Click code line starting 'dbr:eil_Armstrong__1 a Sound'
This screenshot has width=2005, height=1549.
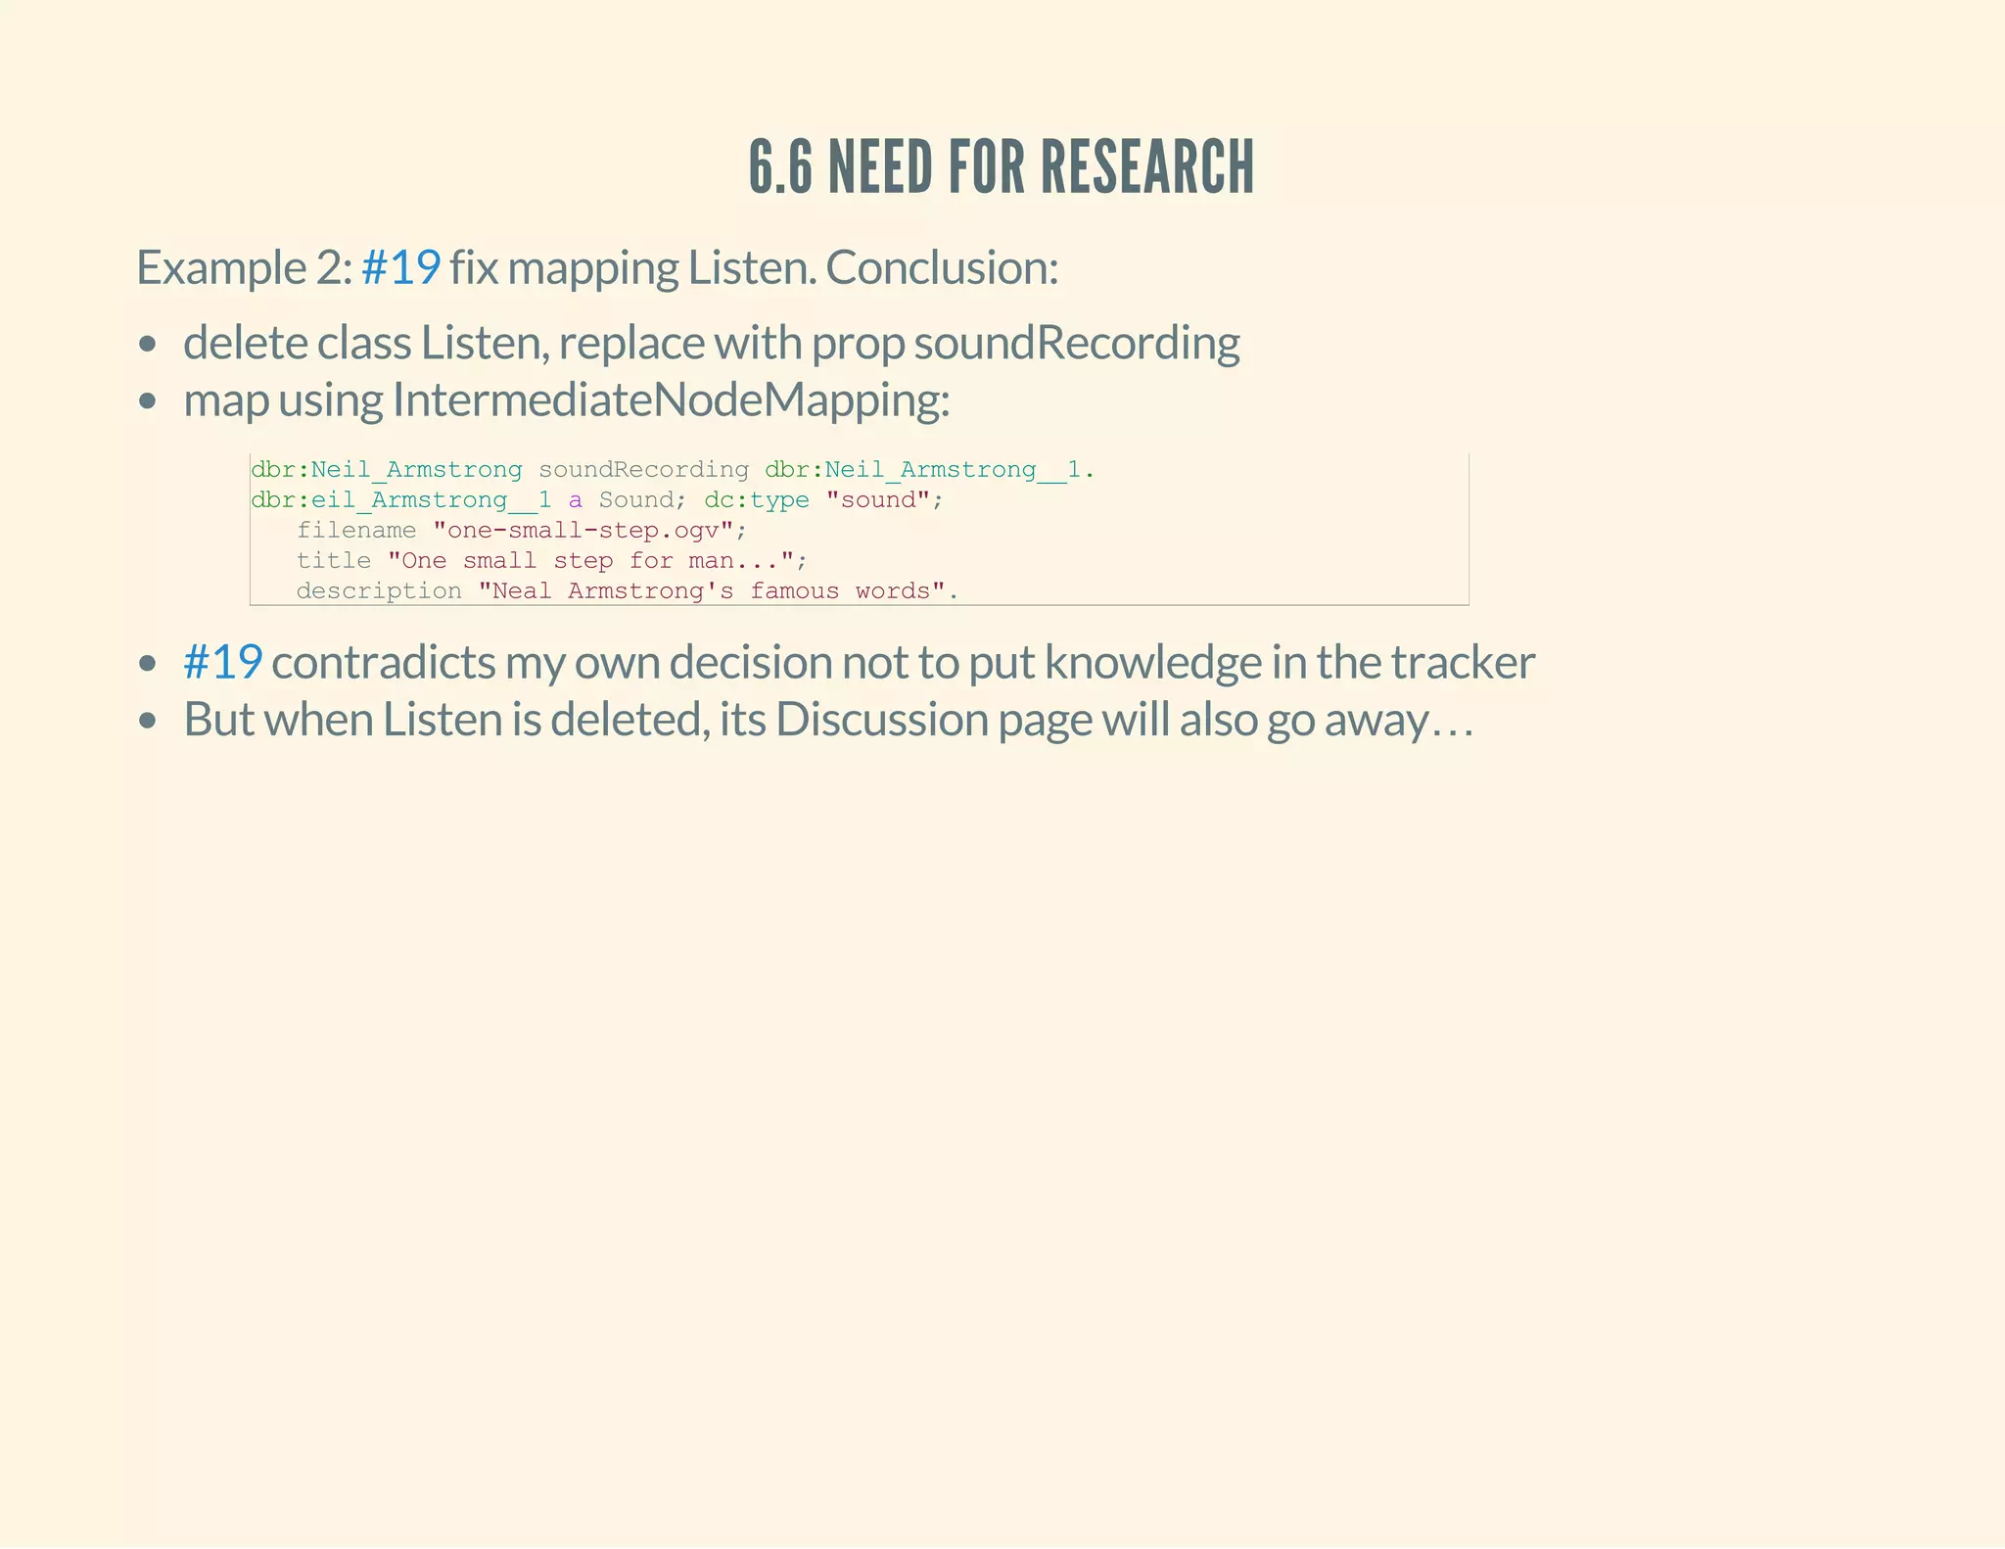597,500
